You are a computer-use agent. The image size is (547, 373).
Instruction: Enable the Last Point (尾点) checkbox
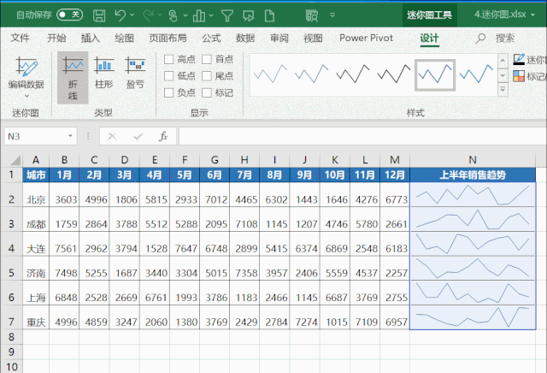point(207,76)
